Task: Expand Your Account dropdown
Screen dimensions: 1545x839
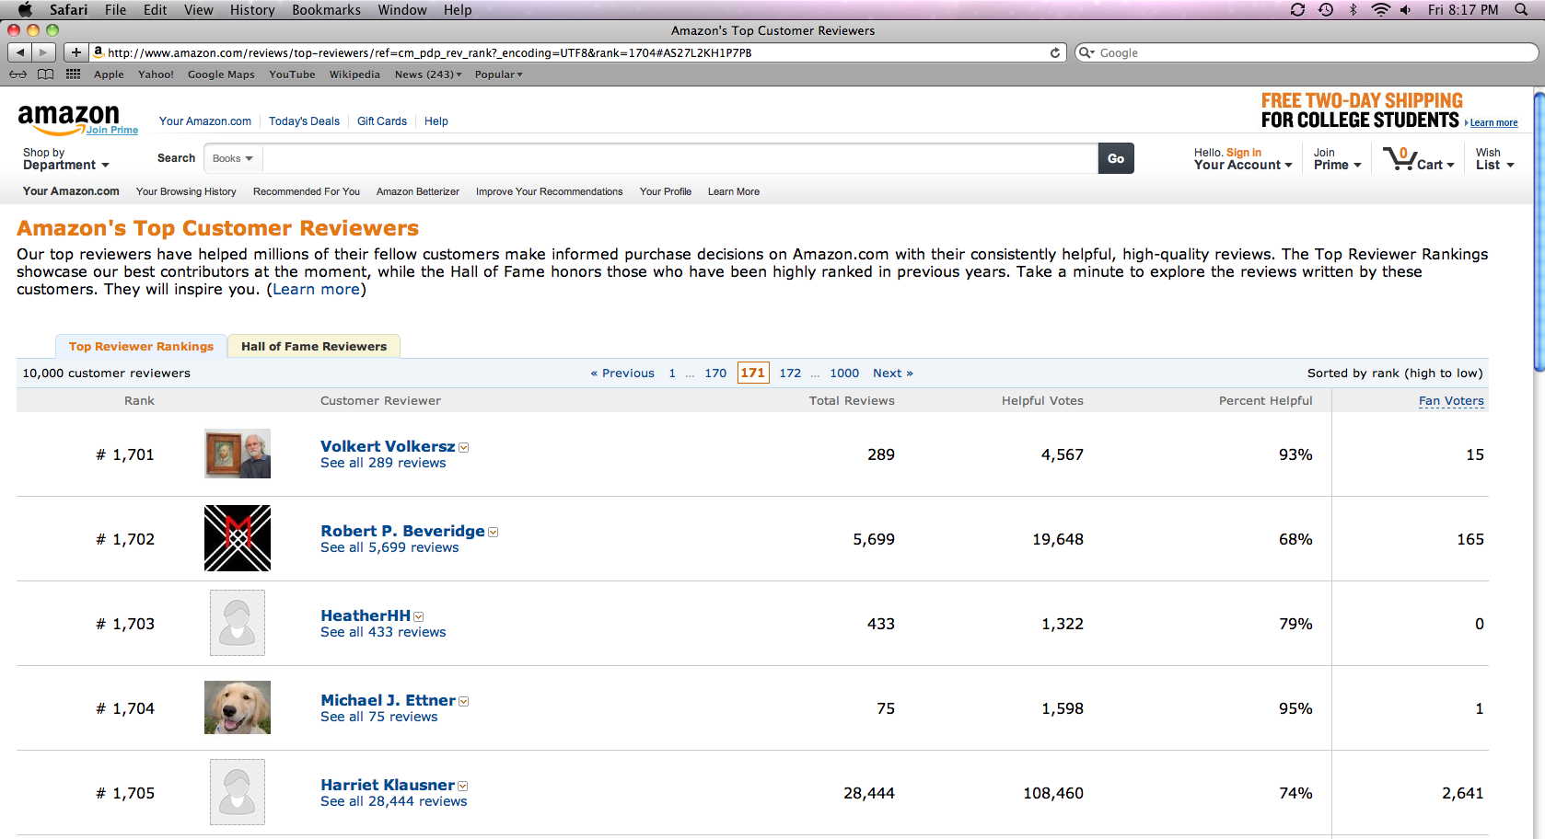Action: click(x=1243, y=165)
